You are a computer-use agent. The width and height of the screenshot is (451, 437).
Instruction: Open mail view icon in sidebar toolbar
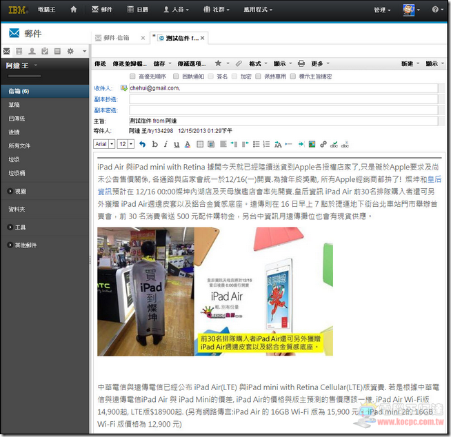point(6,52)
